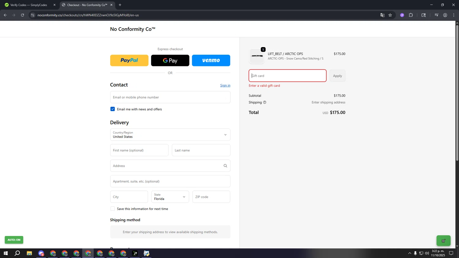Go back using the browser back arrow
This screenshot has width=459, height=258.
point(5,15)
